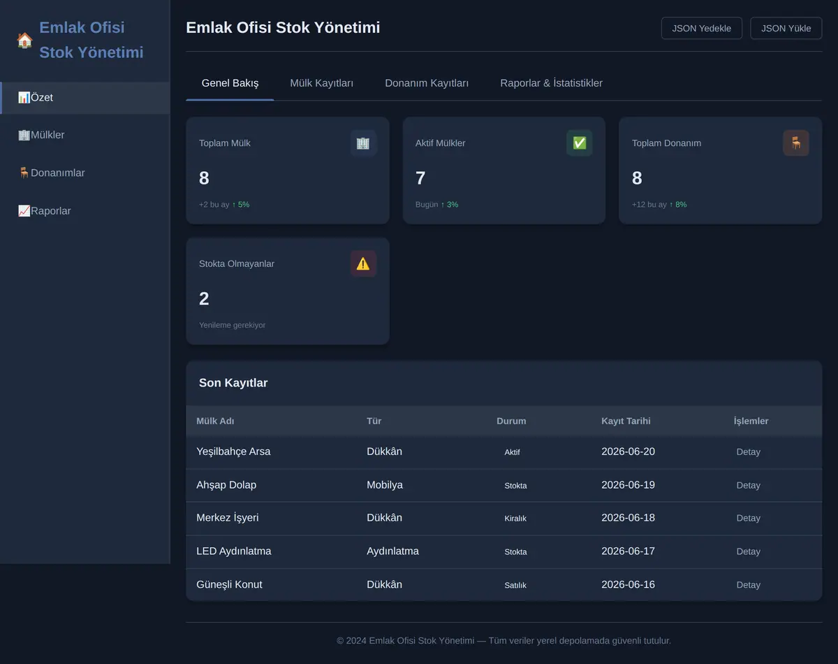Click the İşlemler column header
This screenshot has height=664, width=838.
751,421
